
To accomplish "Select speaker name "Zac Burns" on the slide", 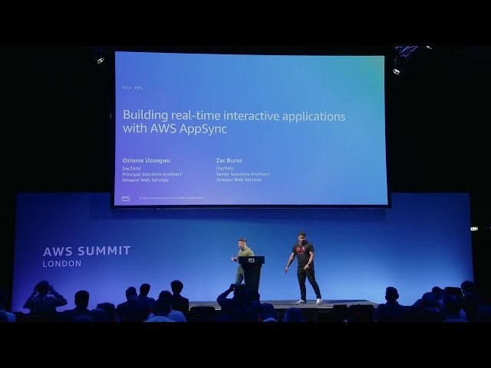I will (229, 160).
